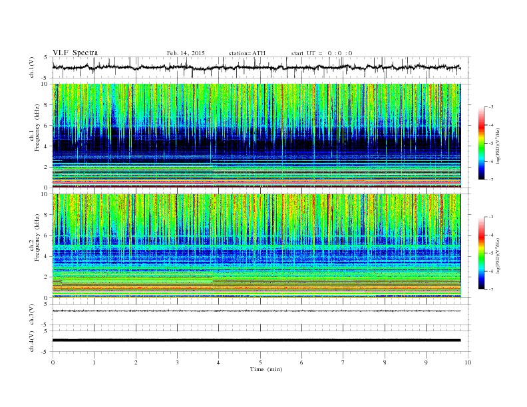
Task: Click time axis tick label "6"
Action: (301, 362)
